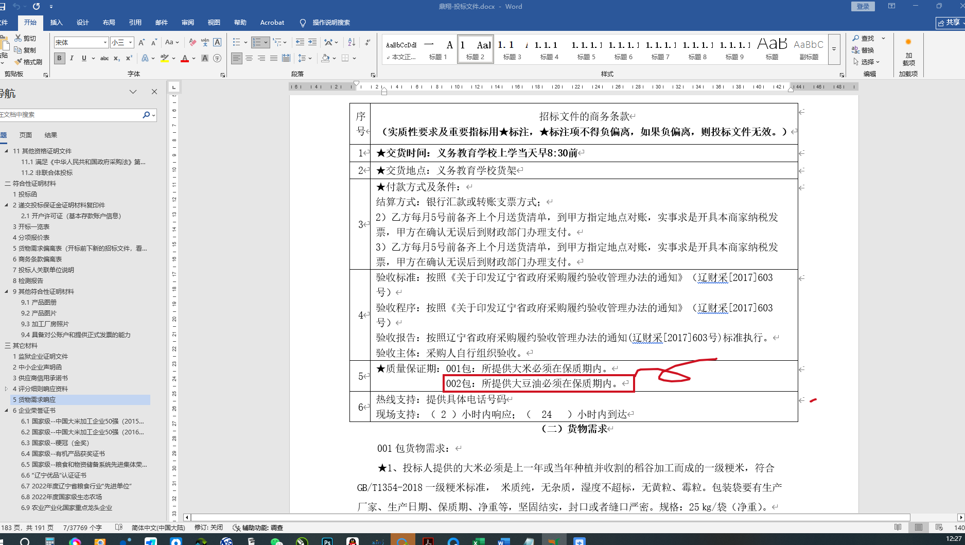Toggle underline formatting
This screenshot has width=965, height=545.
coord(84,58)
